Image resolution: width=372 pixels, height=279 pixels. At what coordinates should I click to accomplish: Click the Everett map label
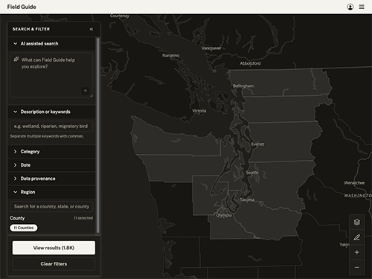pyautogui.click(x=257, y=144)
